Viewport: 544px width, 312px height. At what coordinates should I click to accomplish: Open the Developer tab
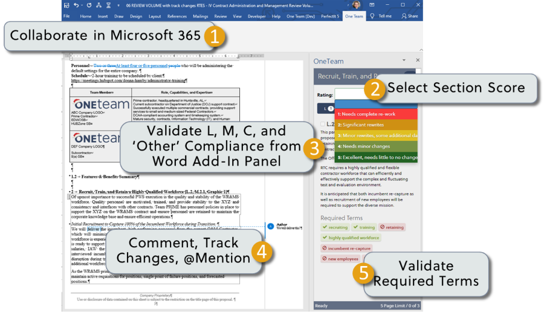[256, 16]
